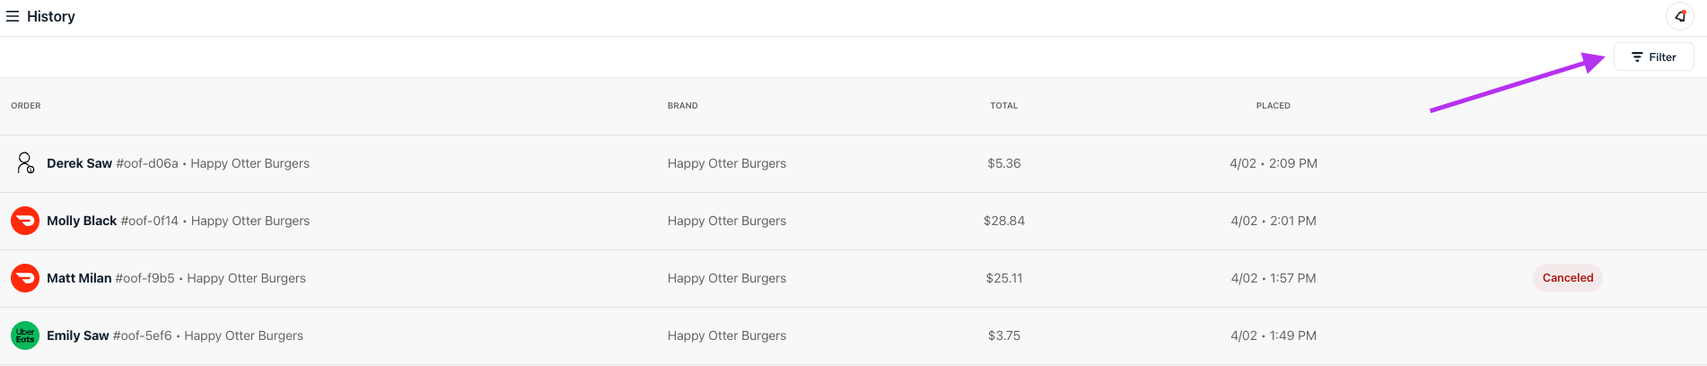
Task: Click the TOTAL column header
Action: 1003,106
